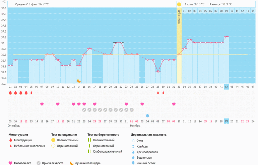Select highlighted cycle day 42 on axis
The image size is (258, 165).
pyautogui.click(x=227, y=86)
